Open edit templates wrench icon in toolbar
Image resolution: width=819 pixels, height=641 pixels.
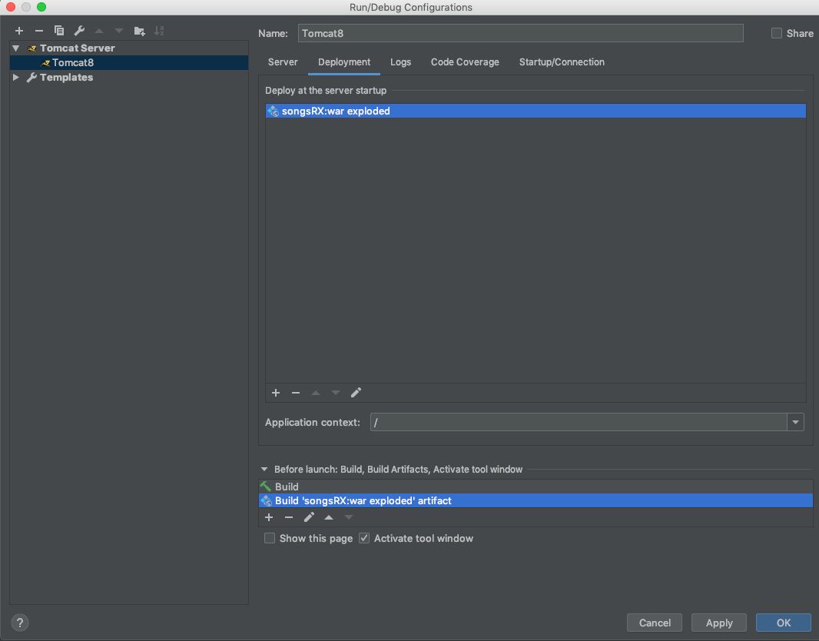pyautogui.click(x=79, y=31)
